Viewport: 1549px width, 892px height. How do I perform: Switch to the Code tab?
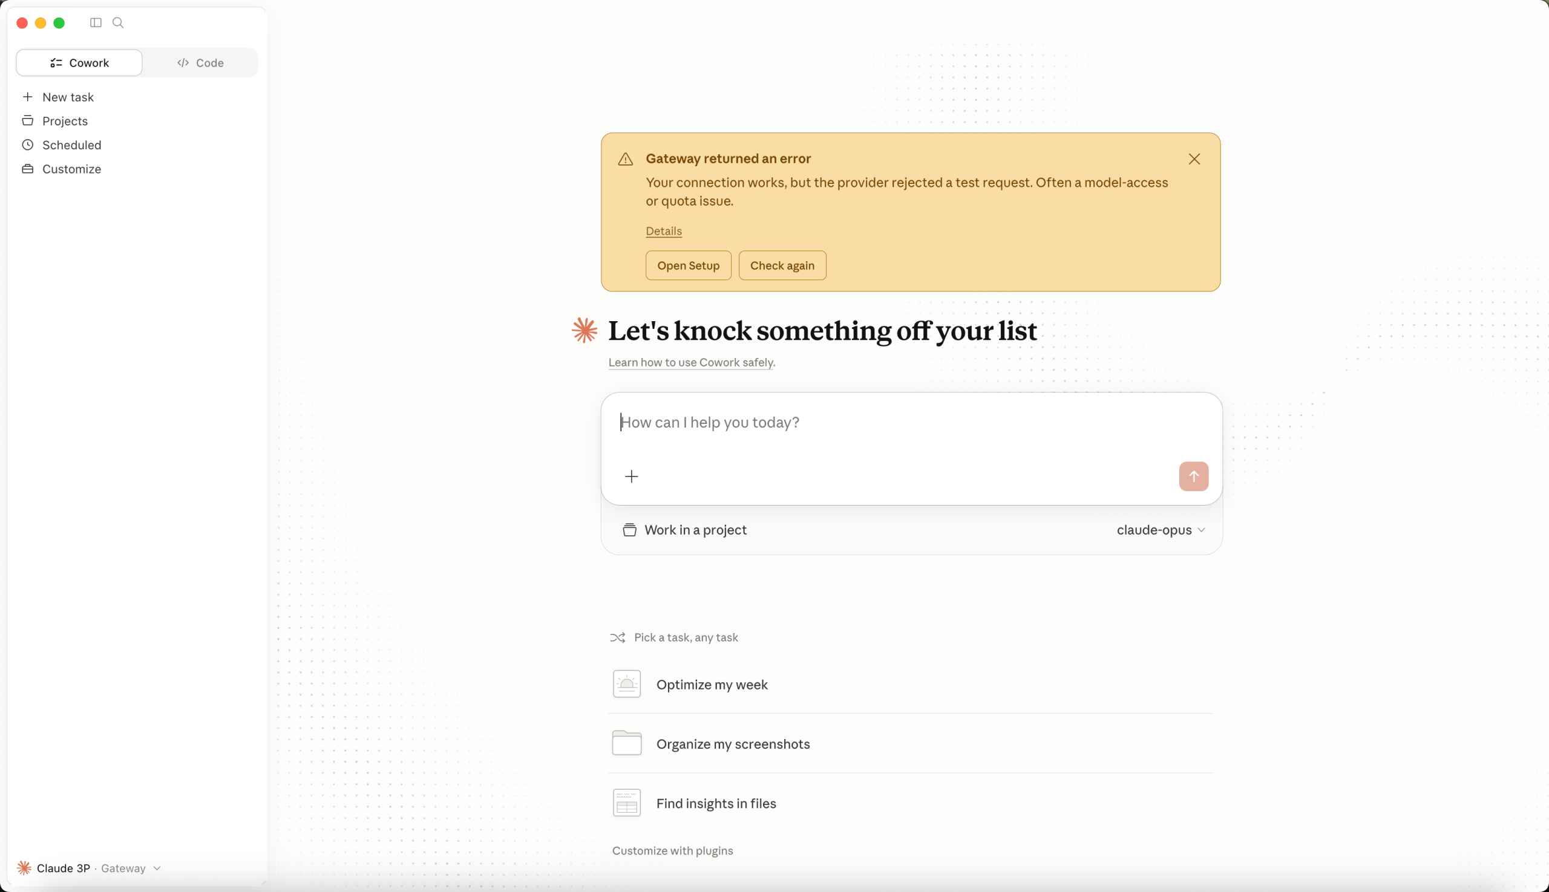[x=200, y=62]
